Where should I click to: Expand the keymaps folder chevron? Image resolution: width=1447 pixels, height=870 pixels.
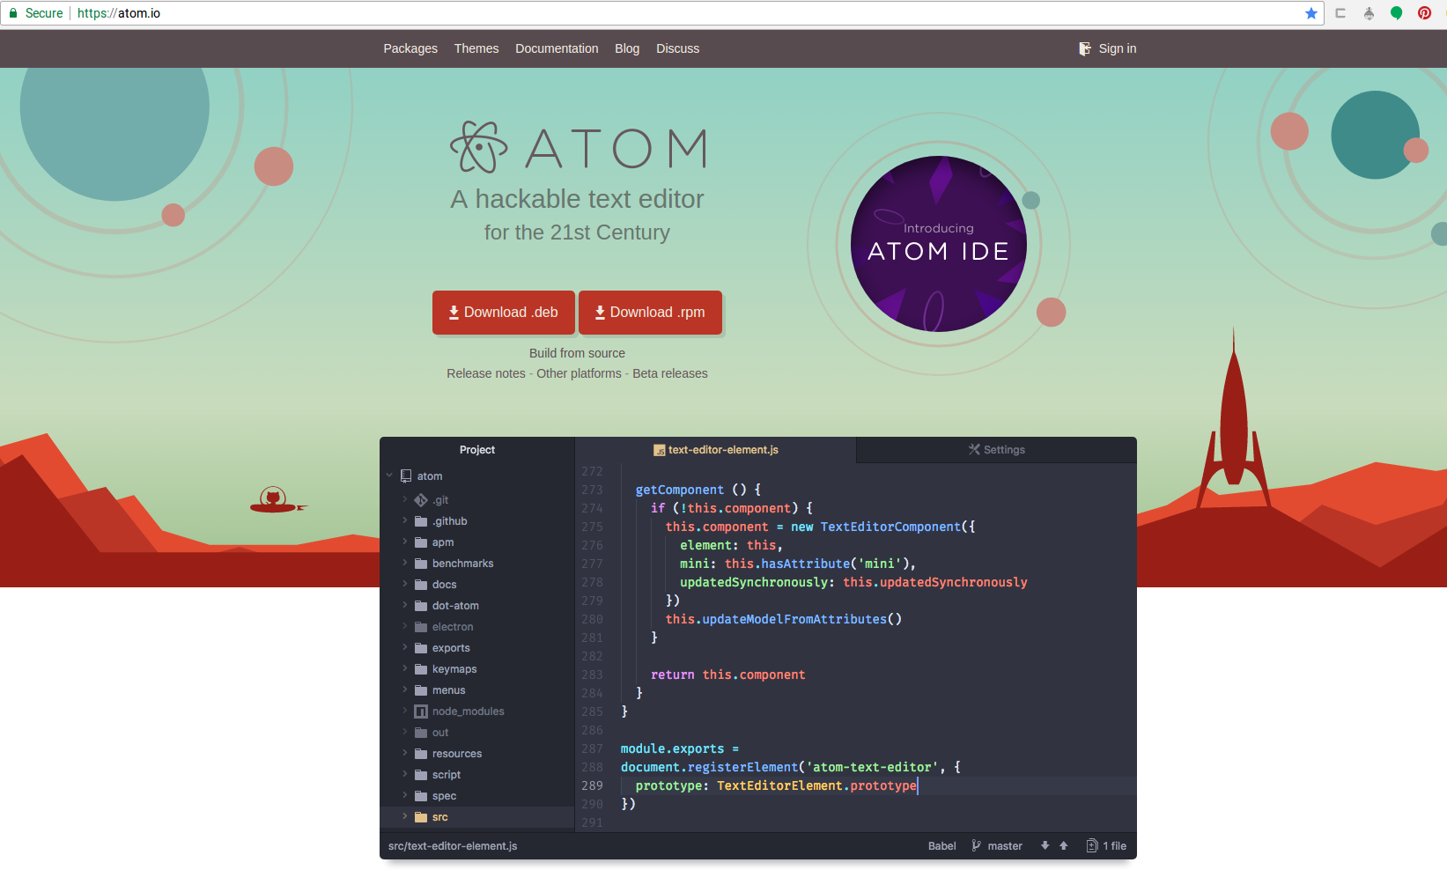[405, 668]
